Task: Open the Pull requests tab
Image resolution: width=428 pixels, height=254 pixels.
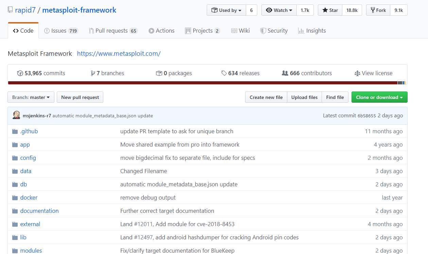Action: [x=113, y=31]
